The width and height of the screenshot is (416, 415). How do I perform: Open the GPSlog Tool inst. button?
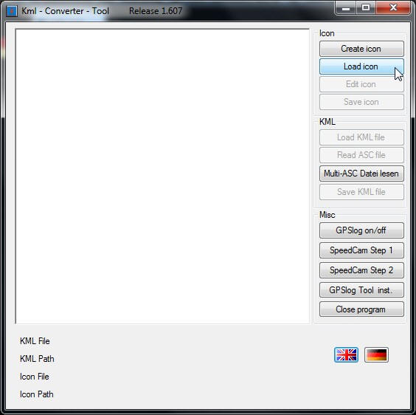[361, 290]
